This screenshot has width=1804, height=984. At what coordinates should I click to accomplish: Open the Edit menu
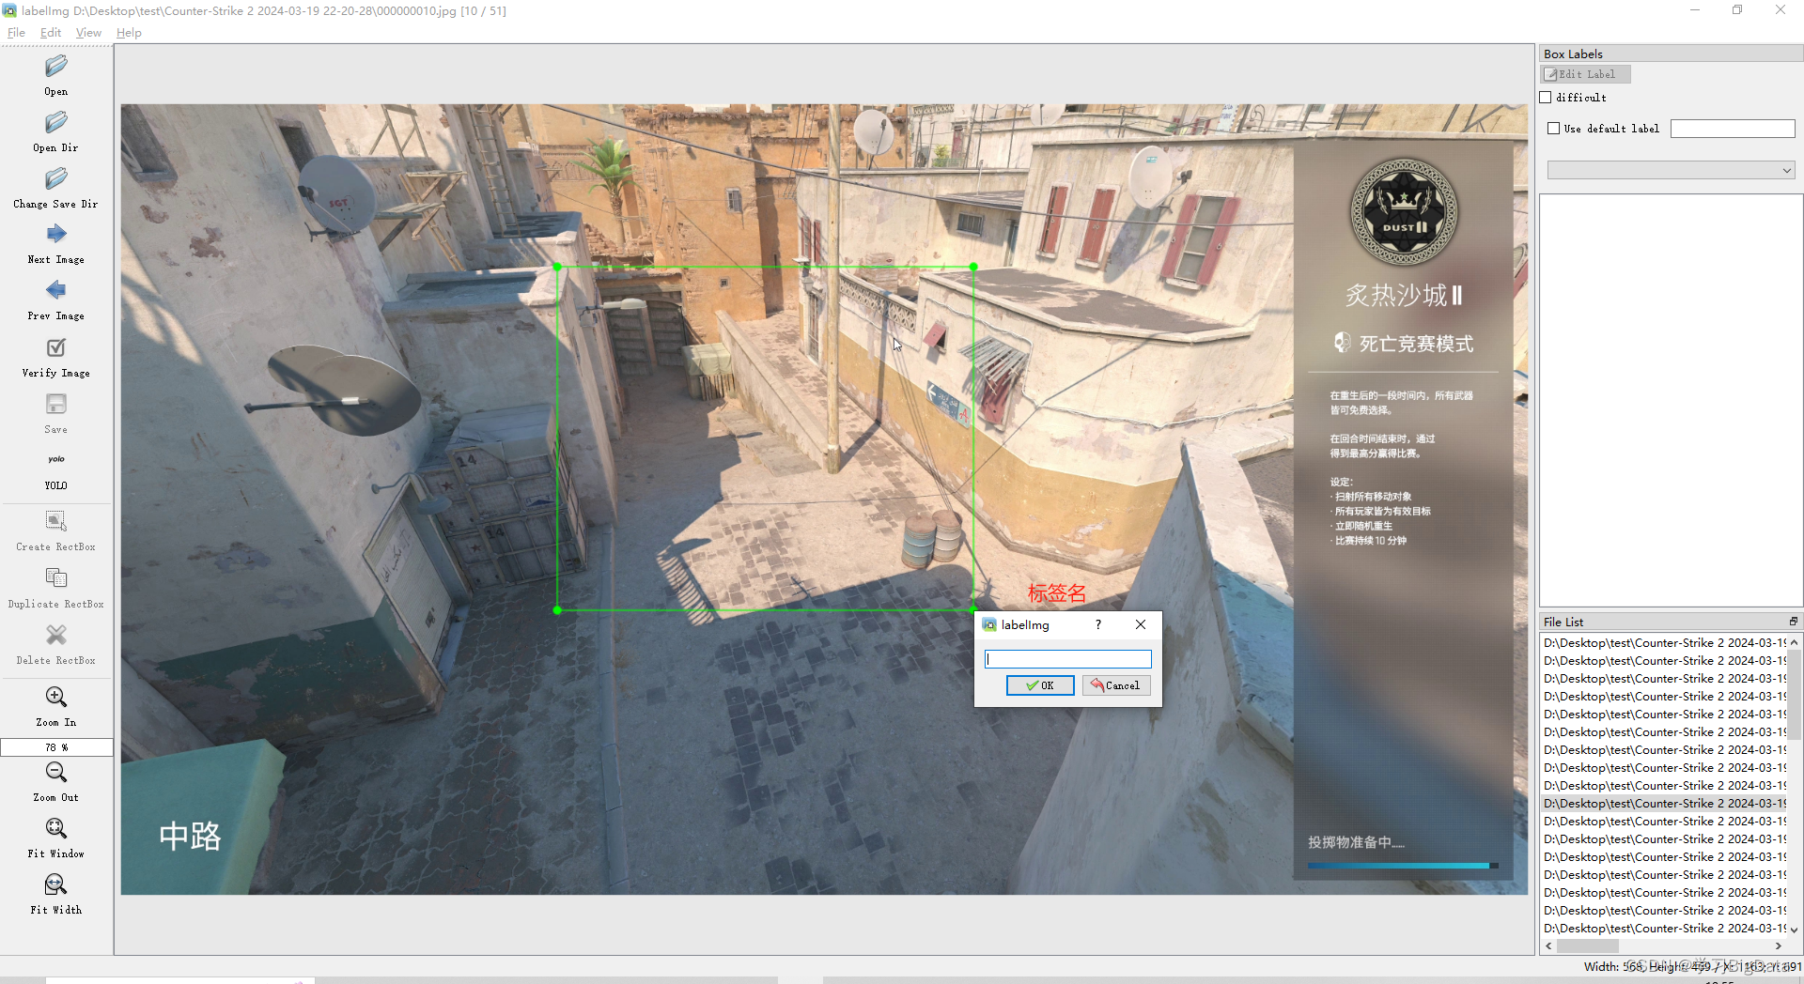click(x=51, y=33)
